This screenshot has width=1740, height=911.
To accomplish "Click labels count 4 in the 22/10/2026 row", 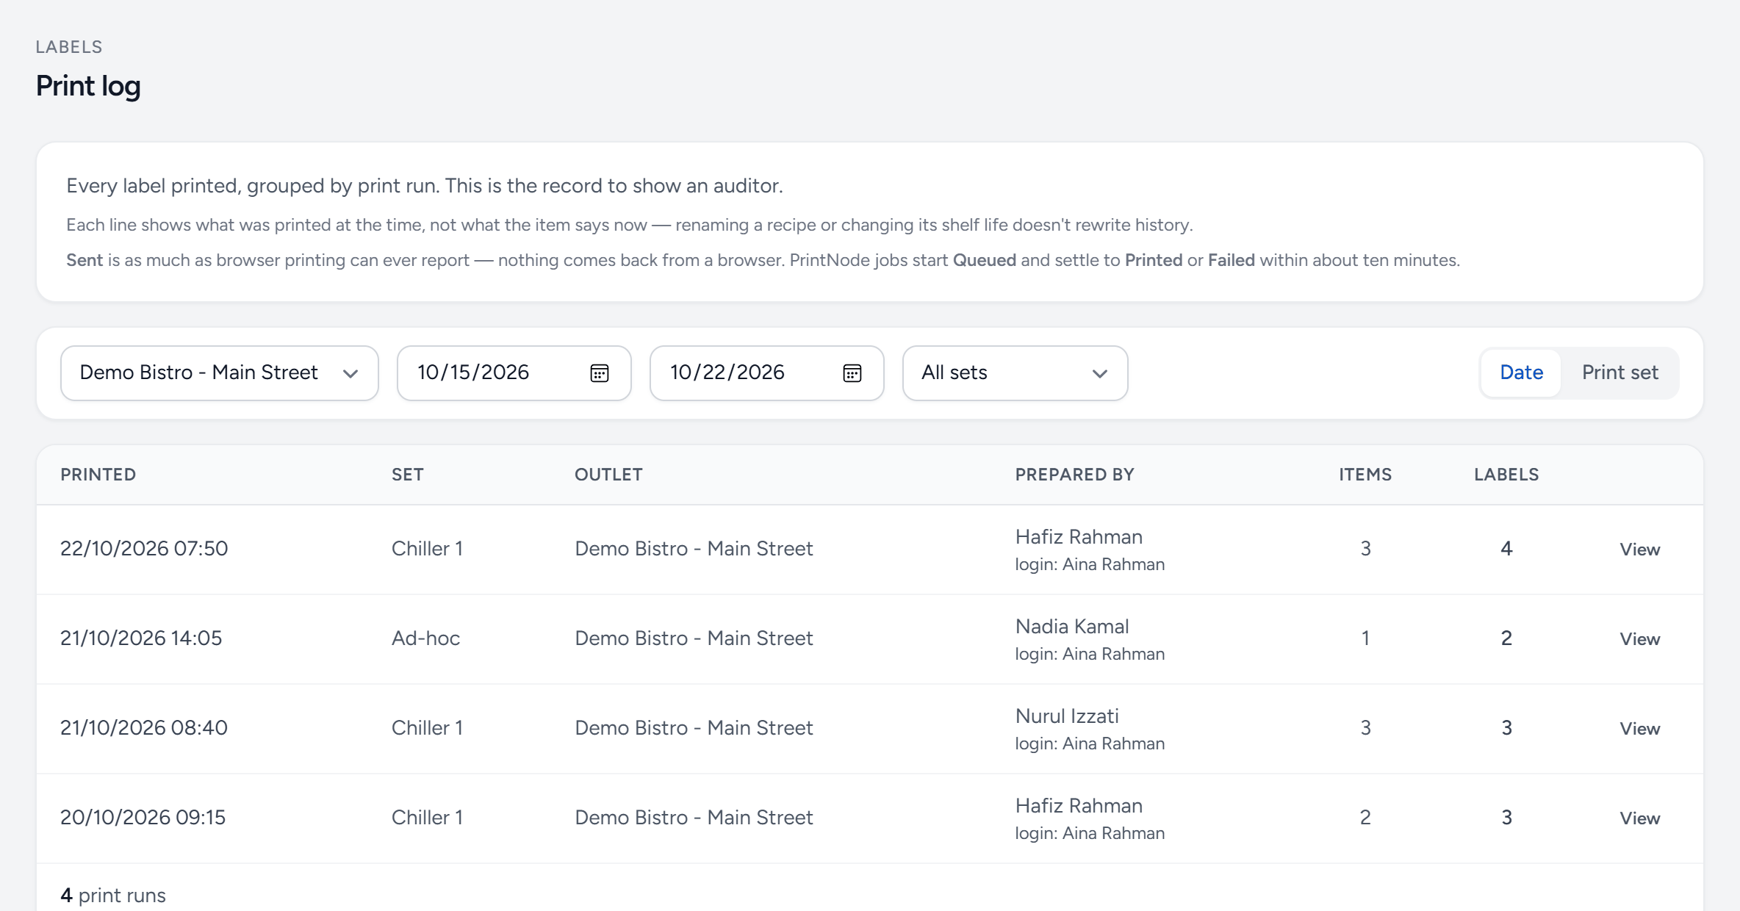I will pyautogui.click(x=1506, y=548).
